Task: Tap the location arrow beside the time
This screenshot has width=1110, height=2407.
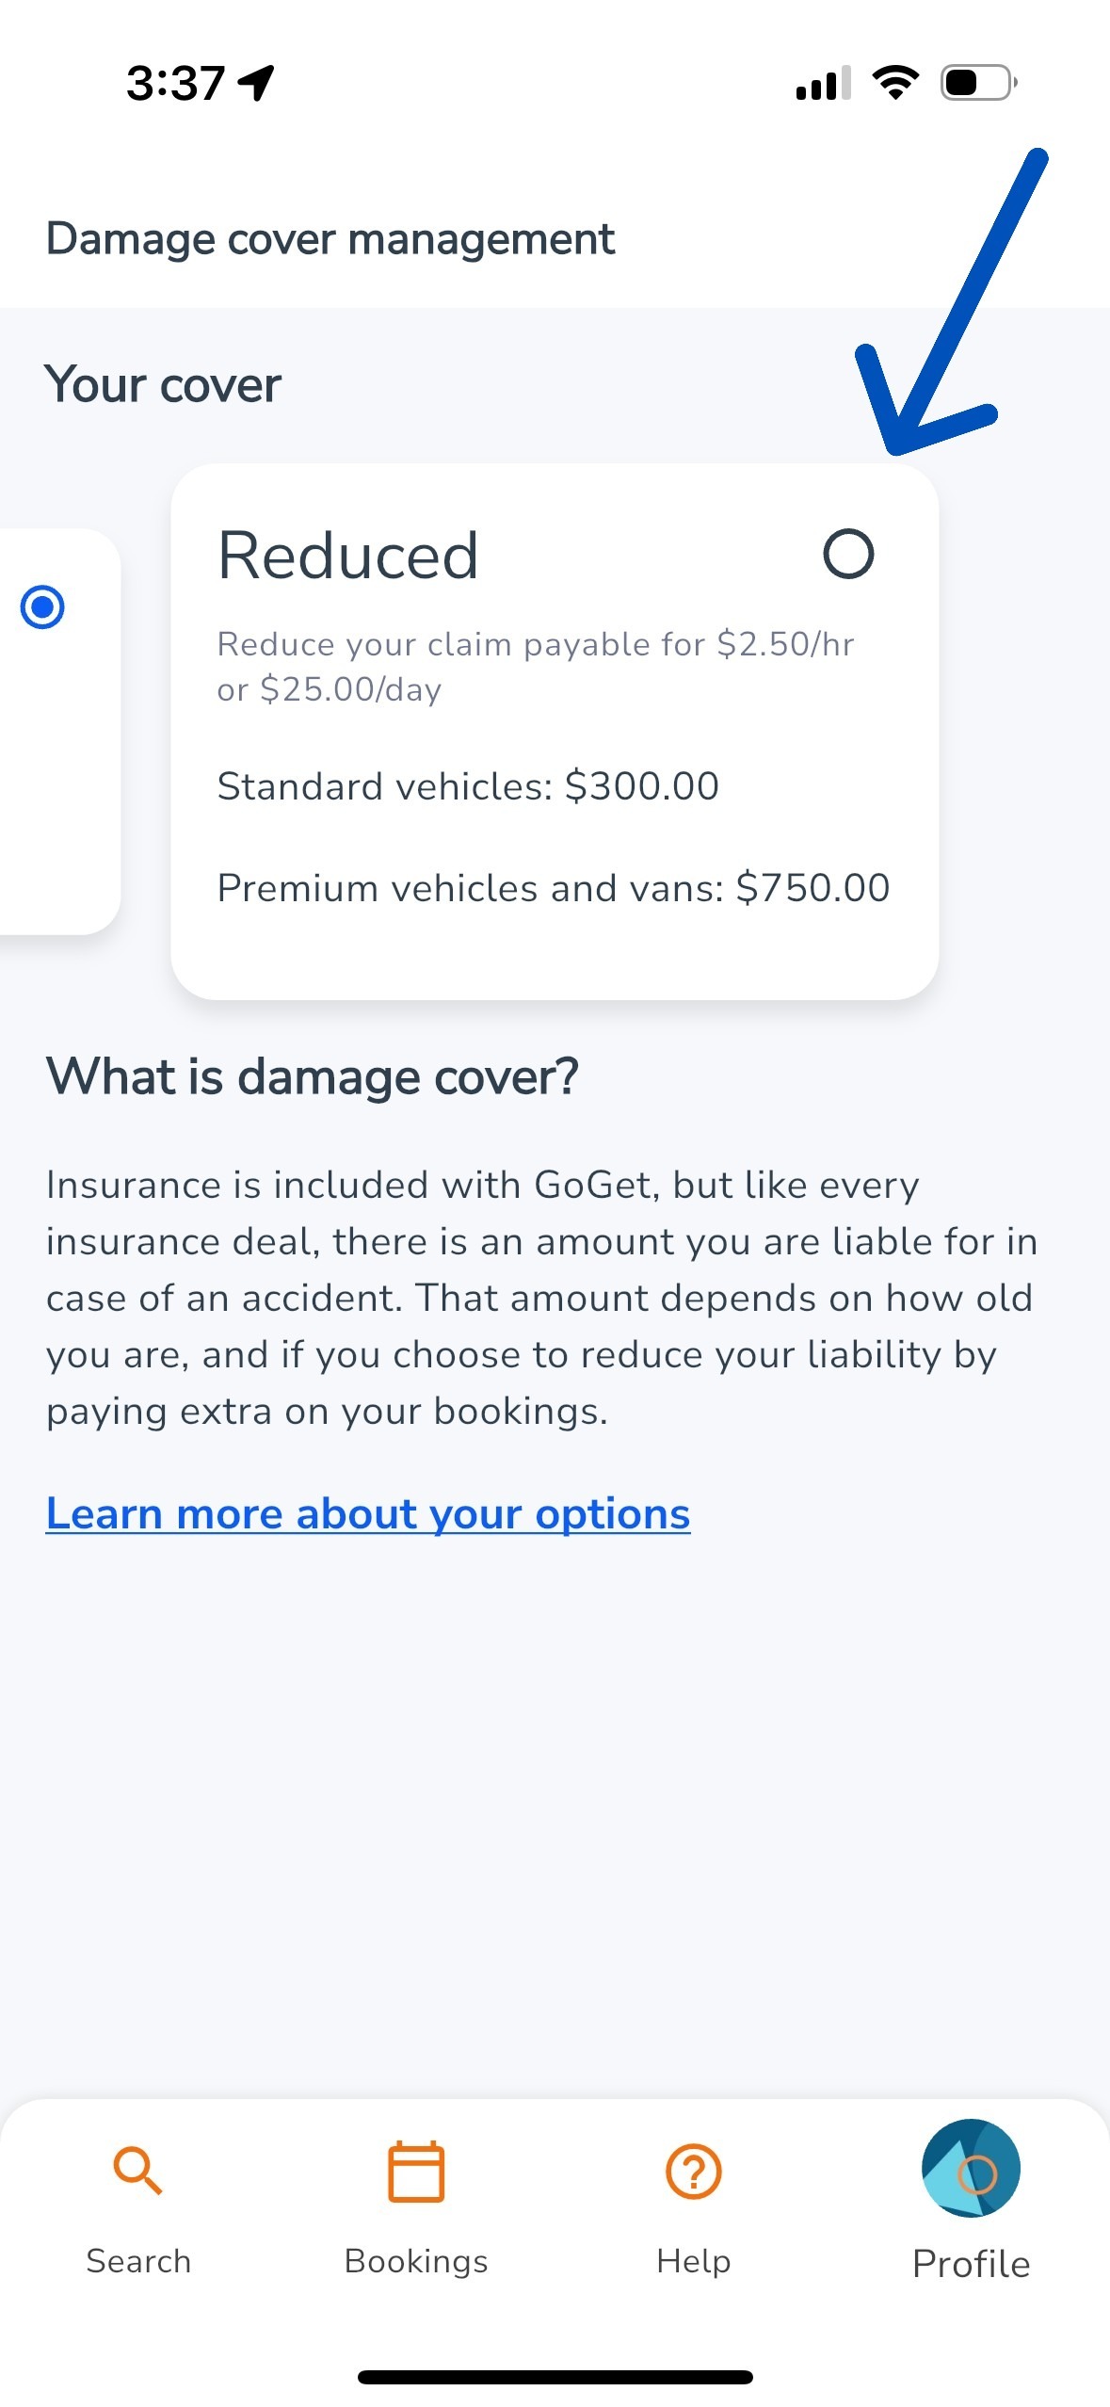Action: pyautogui.click(x=256, y=83)
